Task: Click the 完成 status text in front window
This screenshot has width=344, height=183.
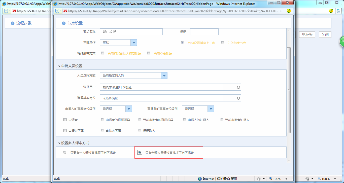Action: pos(57,179)
